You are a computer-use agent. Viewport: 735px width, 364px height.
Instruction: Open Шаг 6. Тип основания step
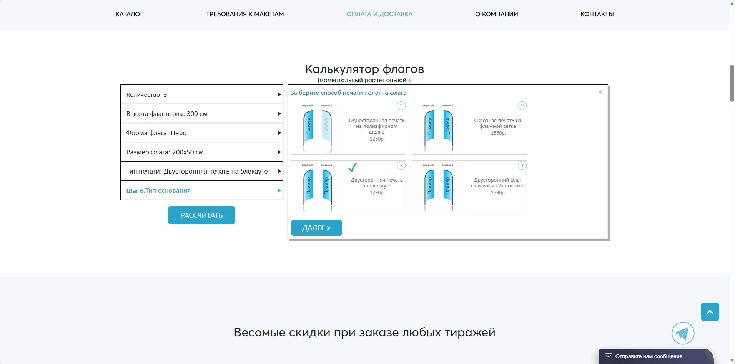point(202,190)
